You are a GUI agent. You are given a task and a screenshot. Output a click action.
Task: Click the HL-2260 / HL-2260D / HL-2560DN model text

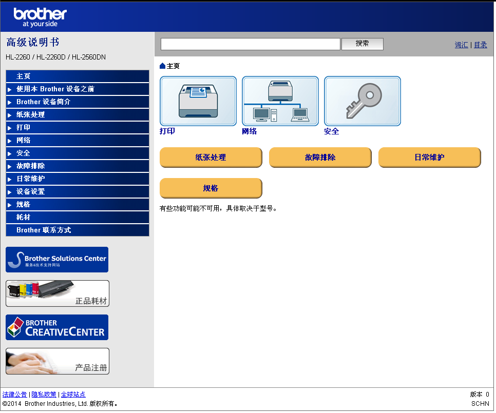pyautogui.click(x=55, y=57)
